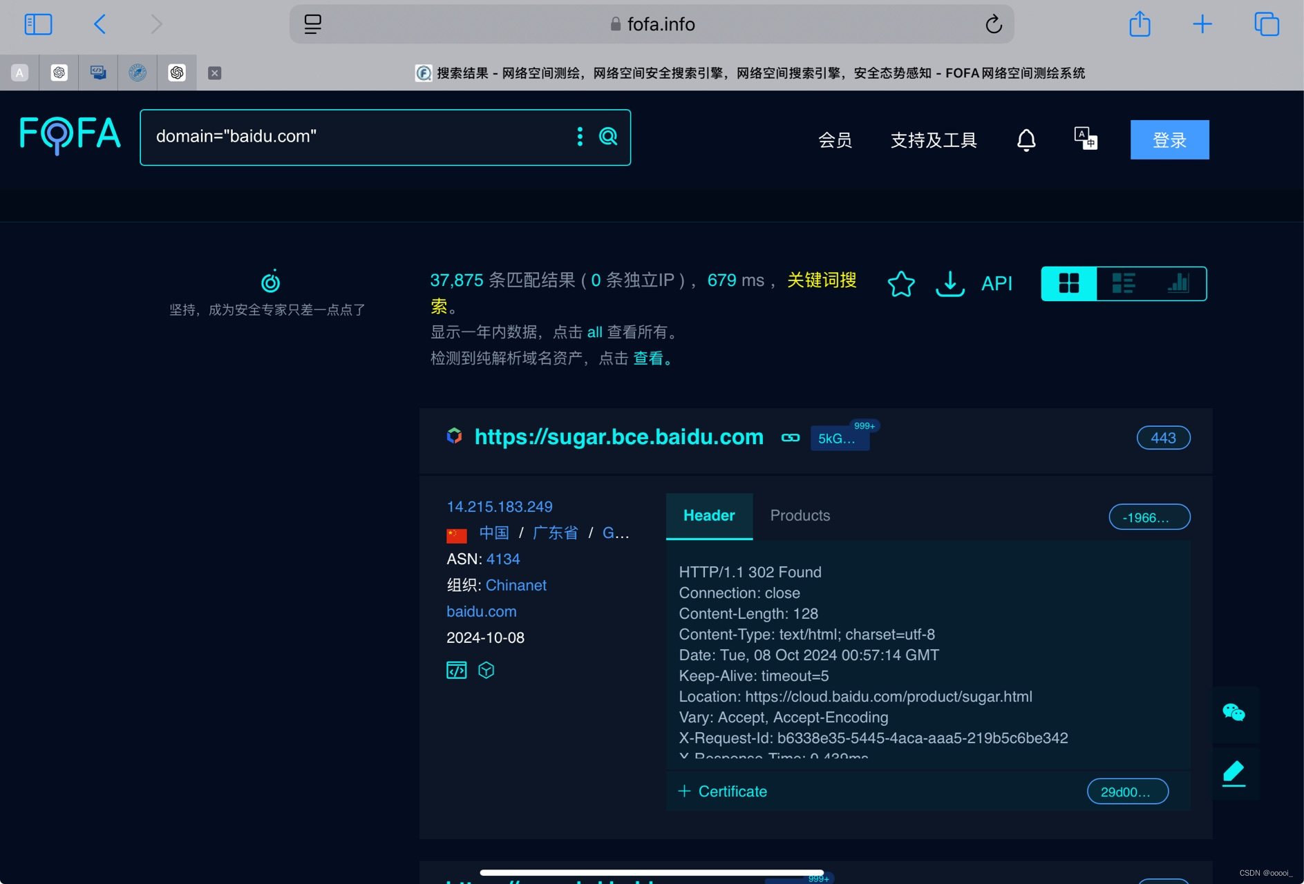Image resolution: width=1304 pixels, height=884 pixels.
Task: Open the 会员 menu
Action: [835, 140]
